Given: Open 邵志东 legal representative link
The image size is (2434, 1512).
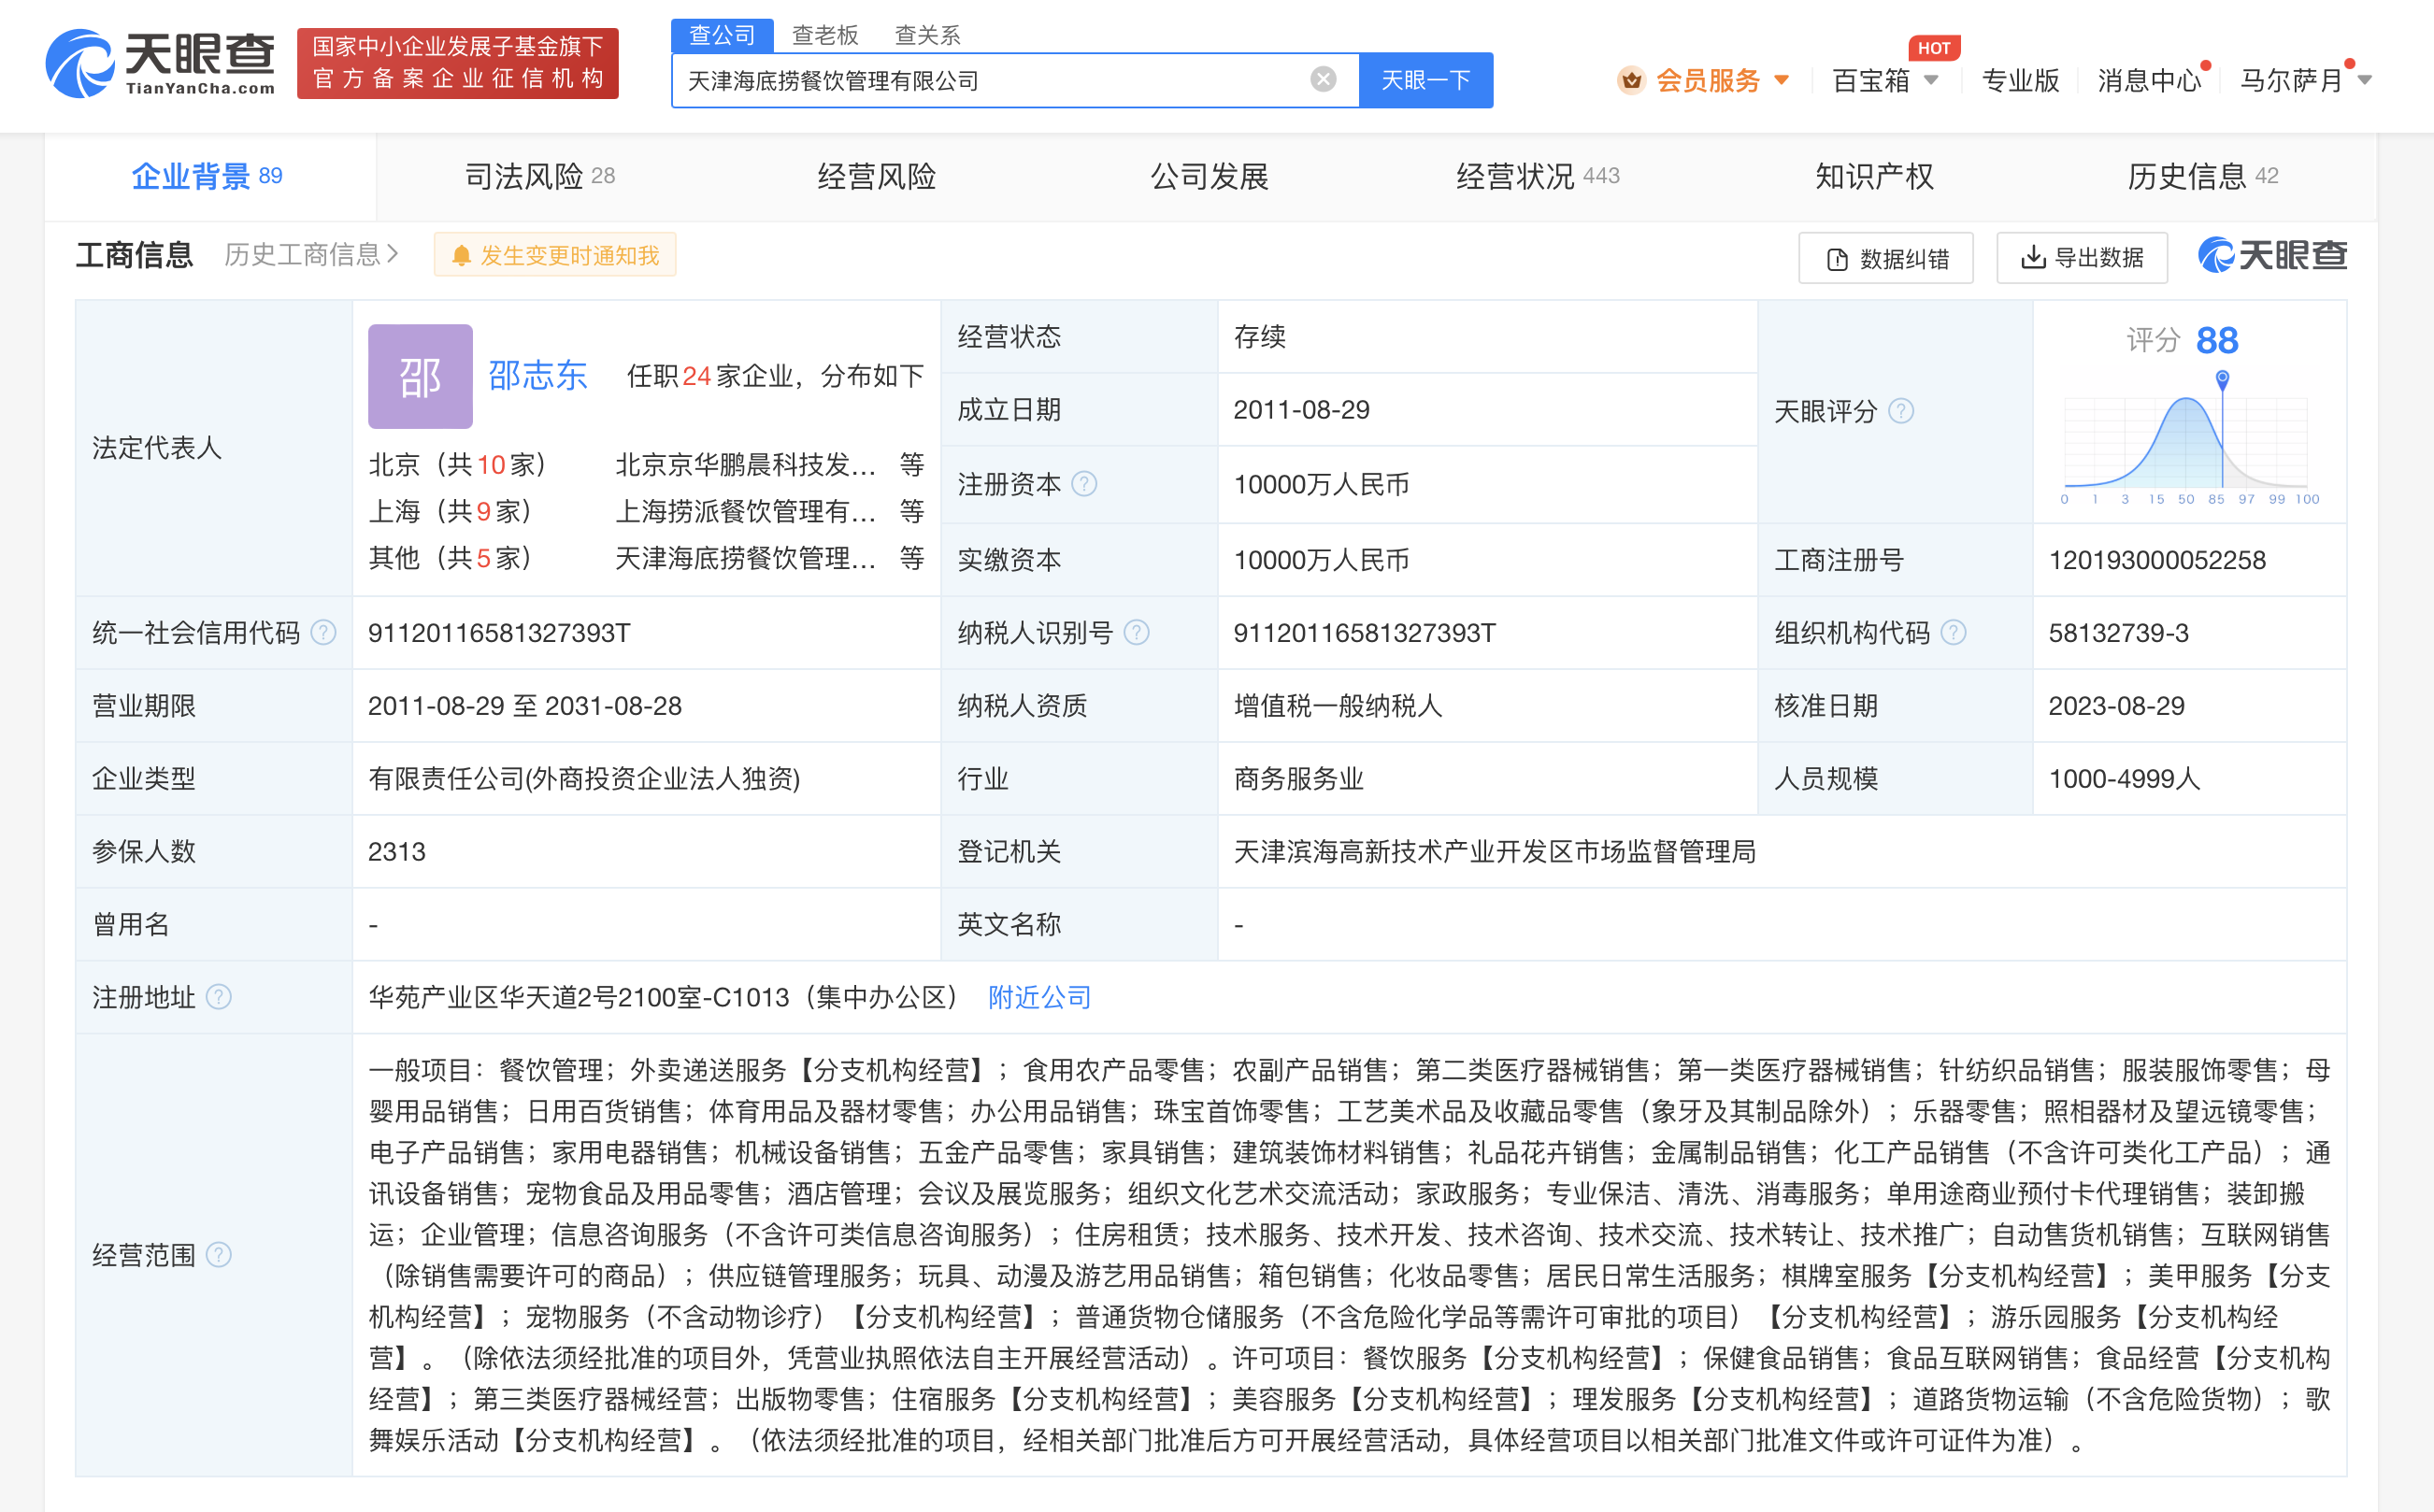Looking at the screenshot, I should (537, 376).
